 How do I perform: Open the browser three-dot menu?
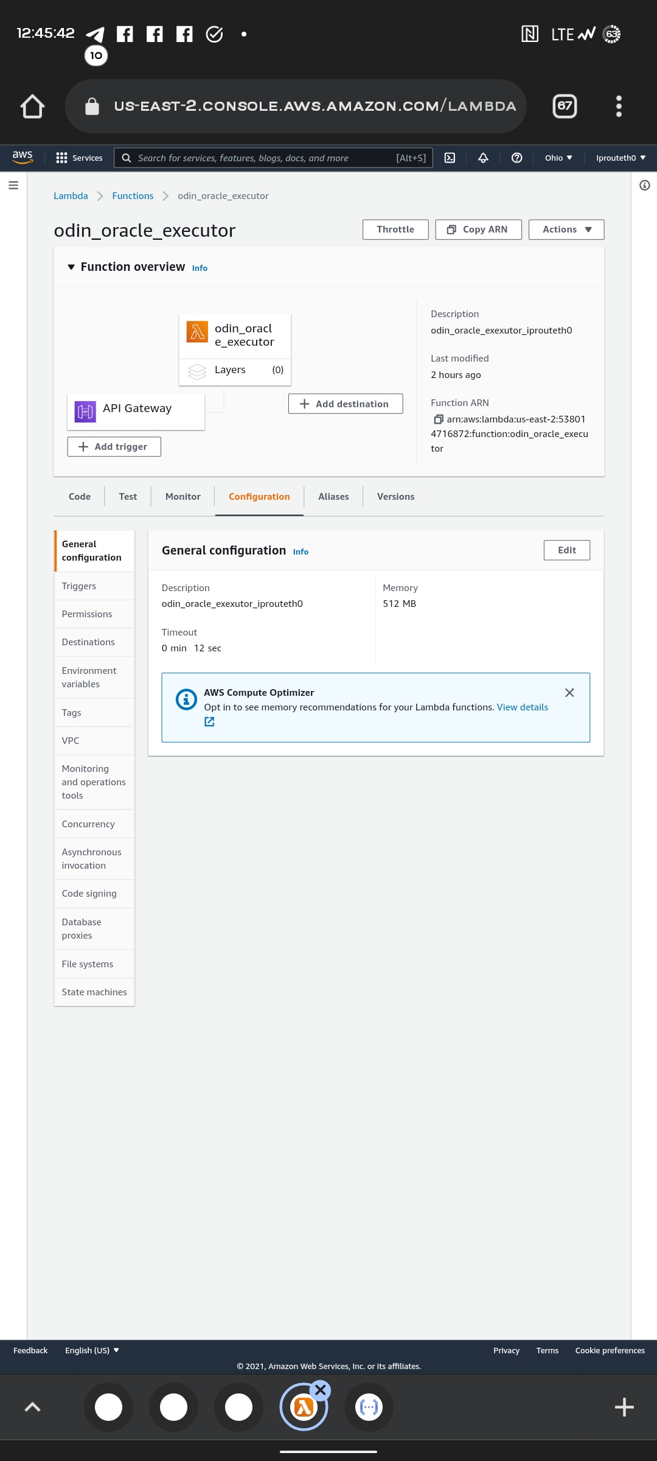tap(619, 107)
